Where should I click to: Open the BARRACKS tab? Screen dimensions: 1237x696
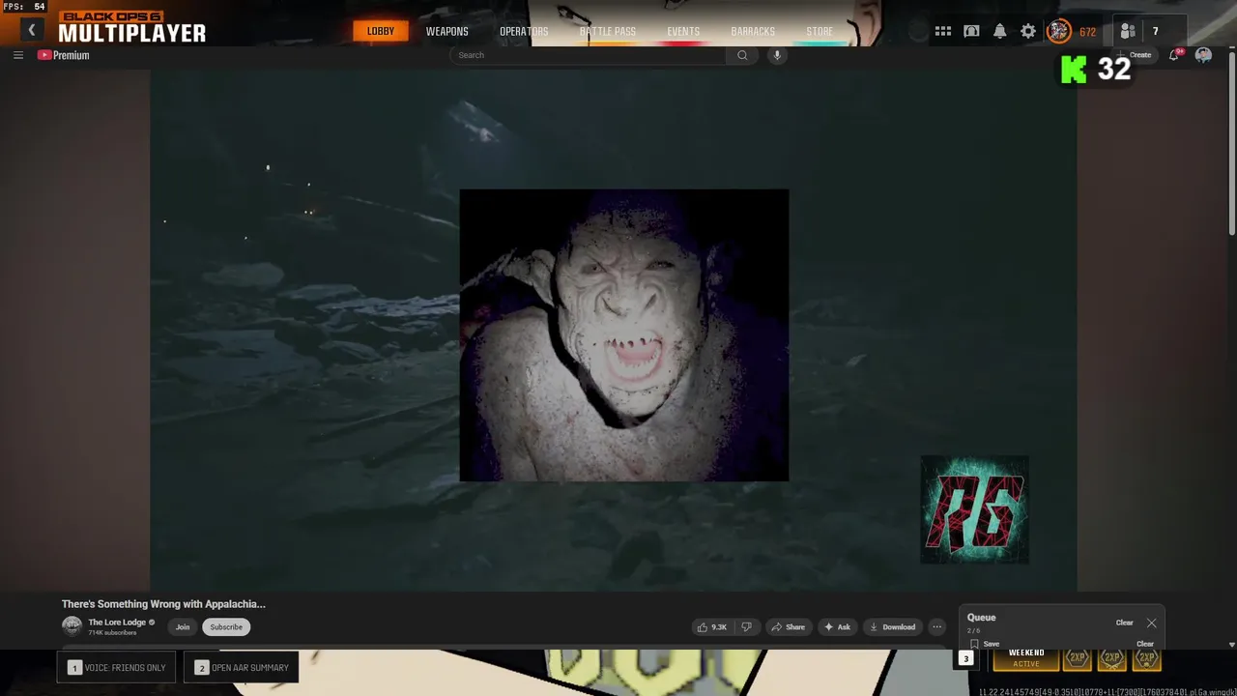[x=753, y=31]
